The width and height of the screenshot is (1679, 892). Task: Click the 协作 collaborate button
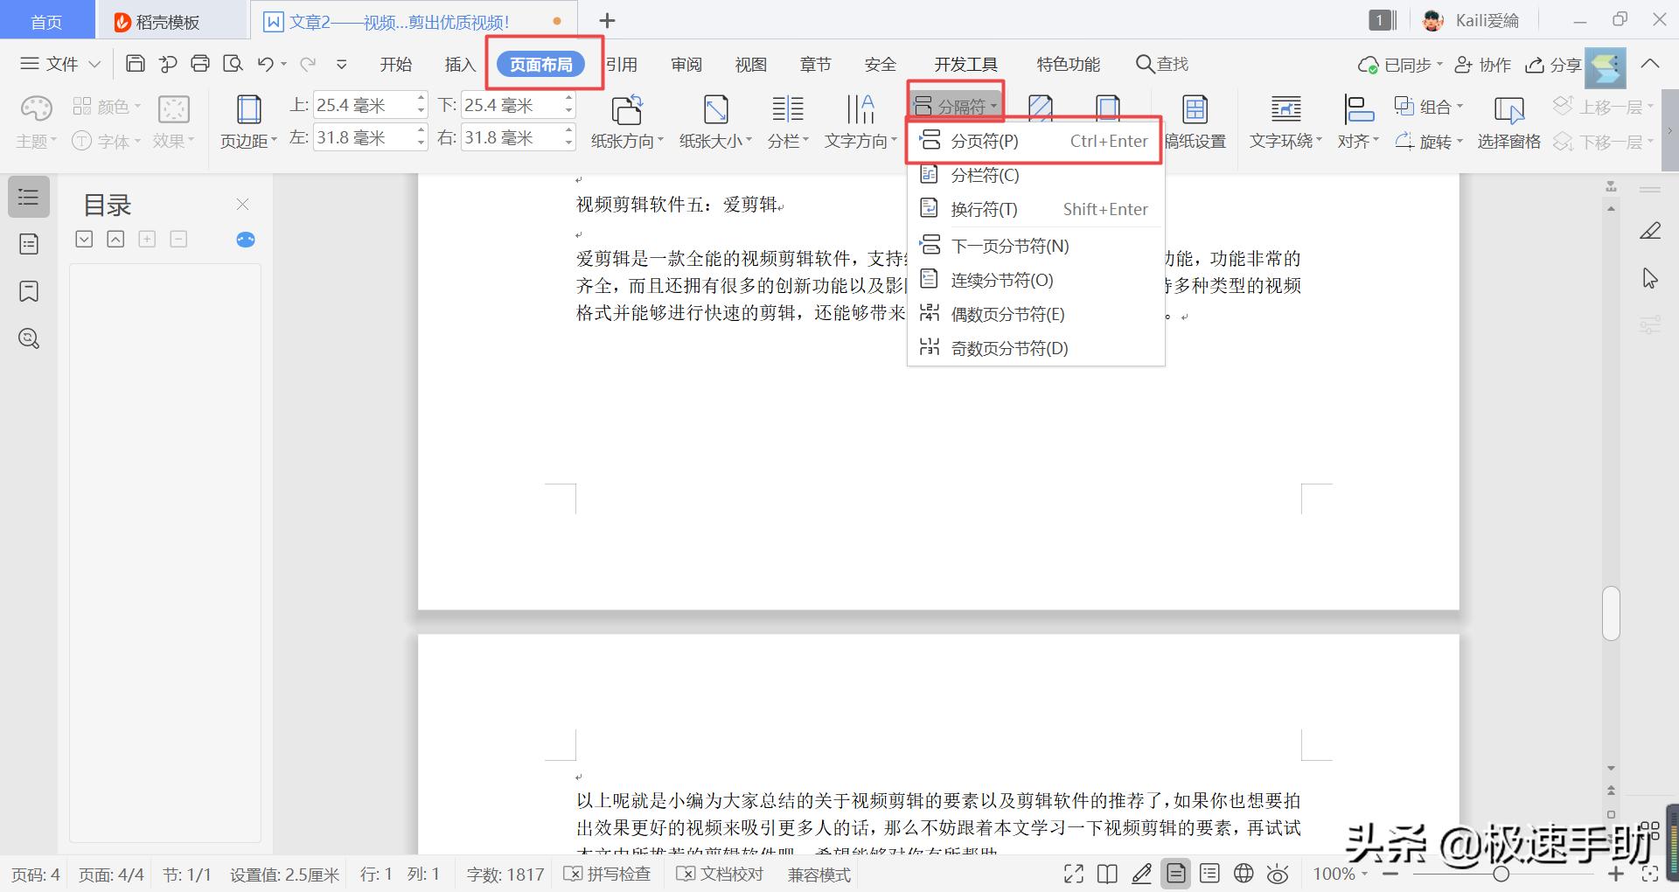pyautogui.click(x=1482, y=64)
